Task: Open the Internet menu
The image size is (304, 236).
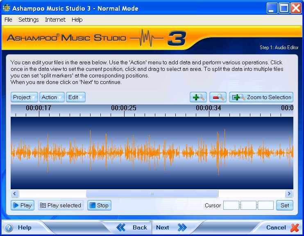Action: 55,20
